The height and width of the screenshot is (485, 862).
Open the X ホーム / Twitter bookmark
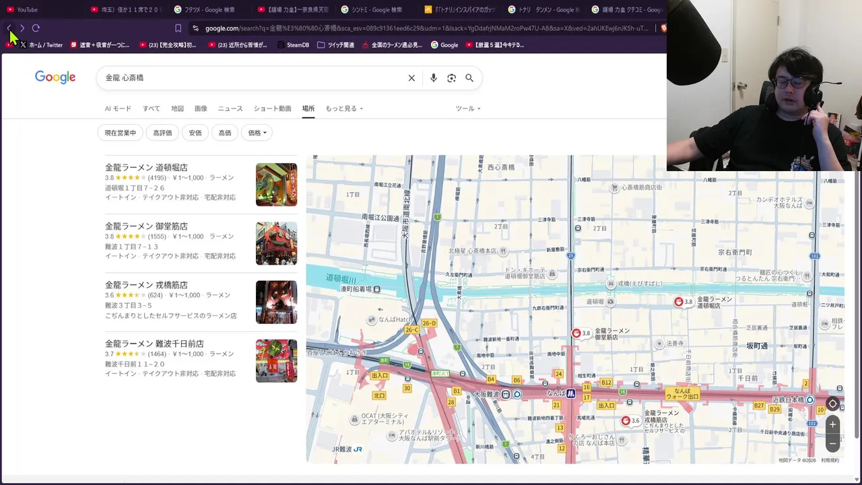40,45
